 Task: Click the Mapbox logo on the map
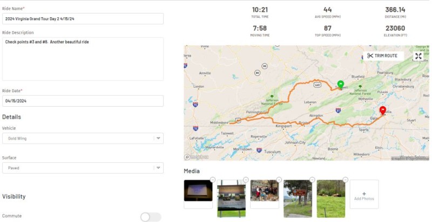(x=195, y=157)
